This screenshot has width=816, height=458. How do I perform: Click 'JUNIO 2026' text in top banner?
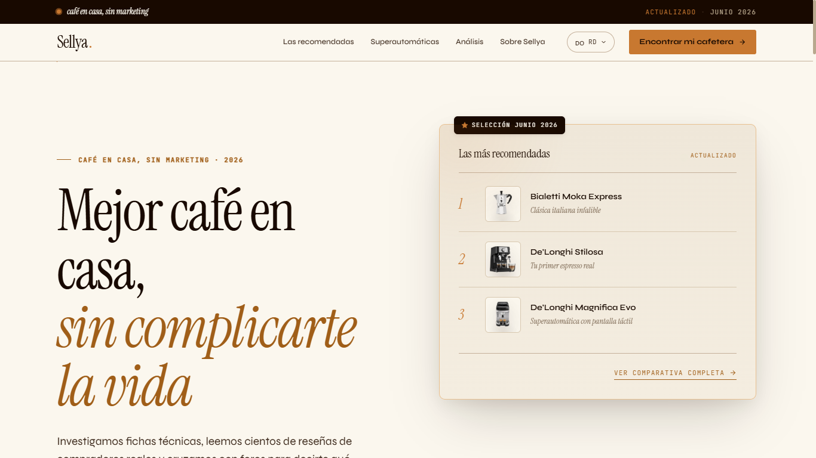(733, 12)
